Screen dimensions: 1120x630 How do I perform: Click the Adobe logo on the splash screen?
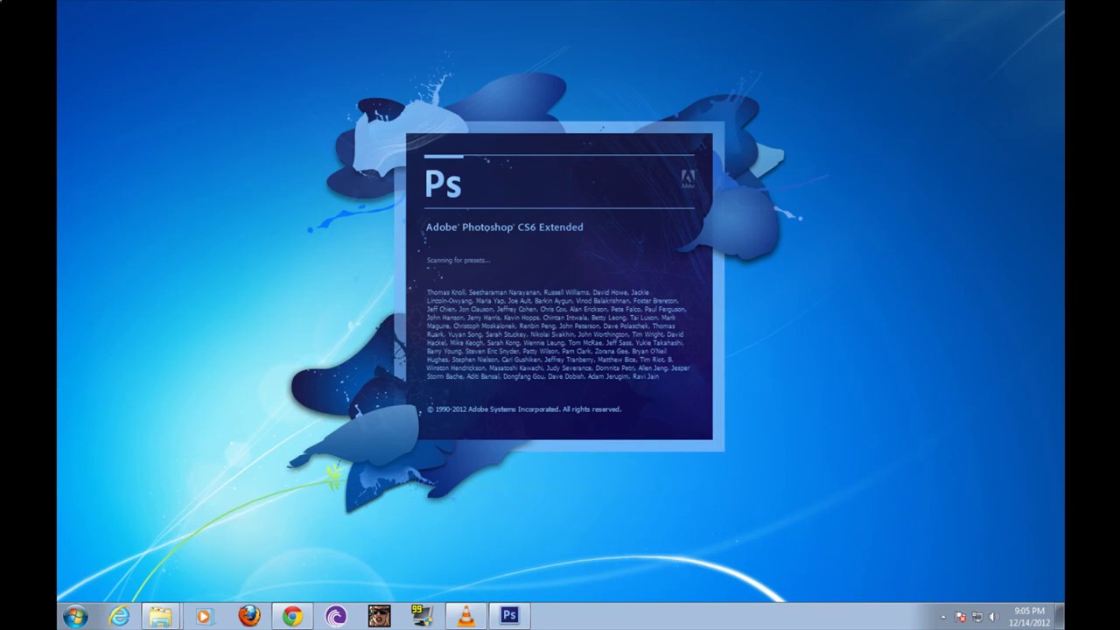[688, 180]
